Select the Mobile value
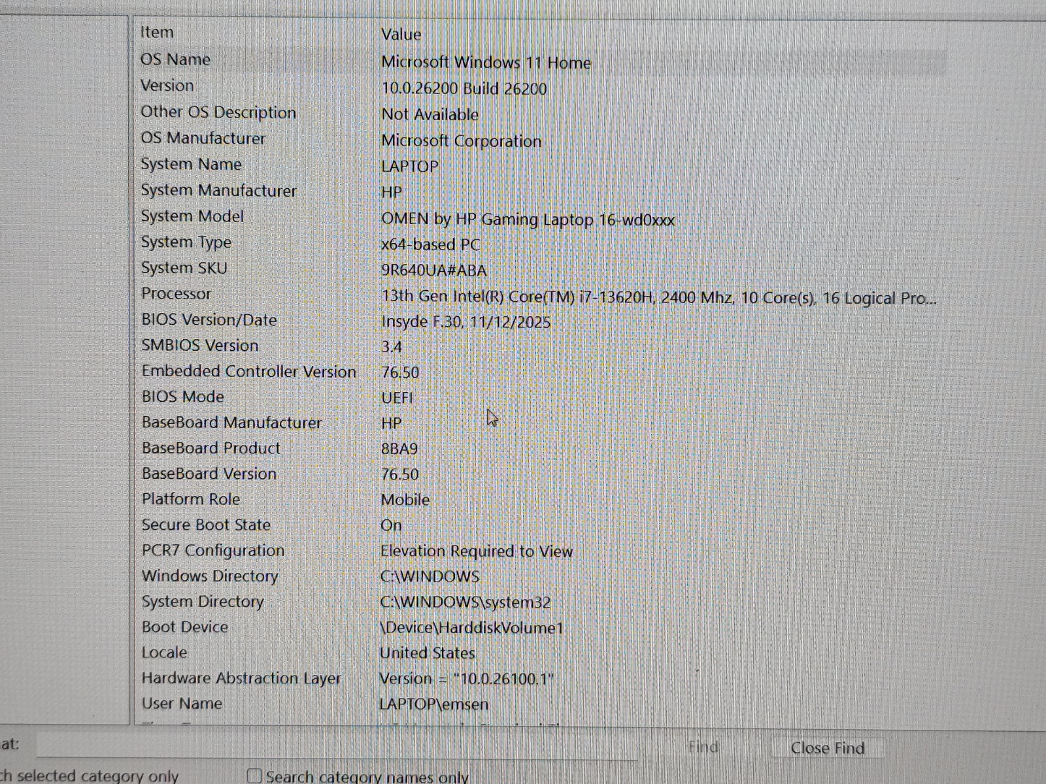Image resolution: width=1046 pixels, height=784 pixels. [x=405, y=500]
